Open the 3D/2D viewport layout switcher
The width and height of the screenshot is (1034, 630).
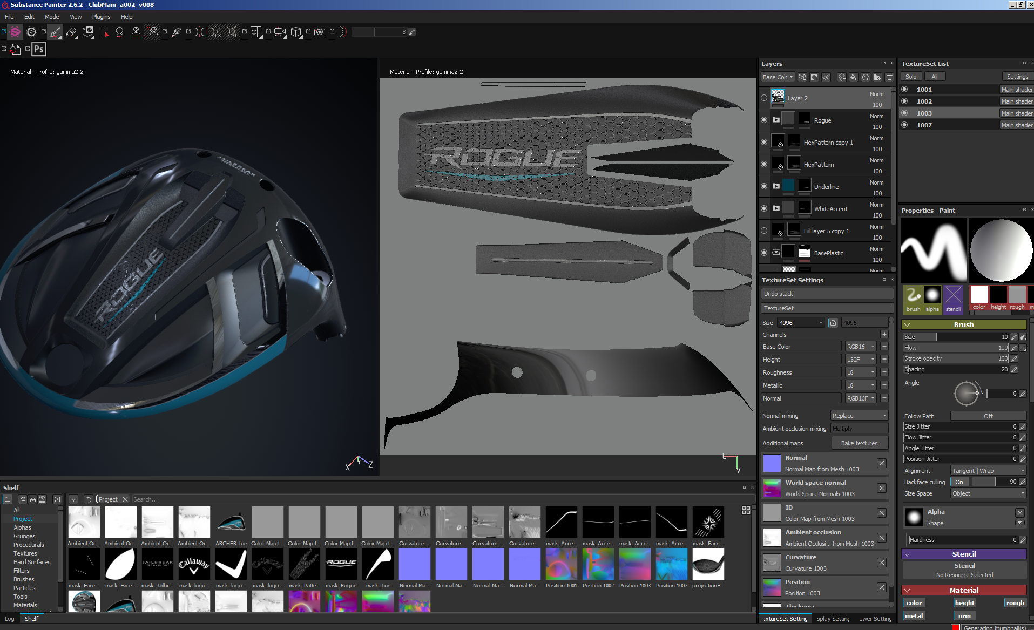click(256, 32)
